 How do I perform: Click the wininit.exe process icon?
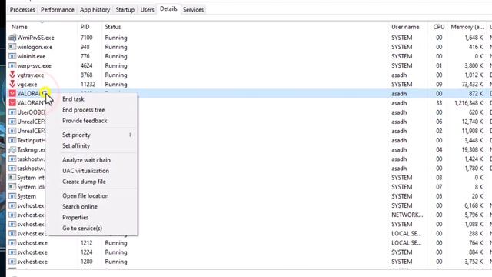(12, 56)
